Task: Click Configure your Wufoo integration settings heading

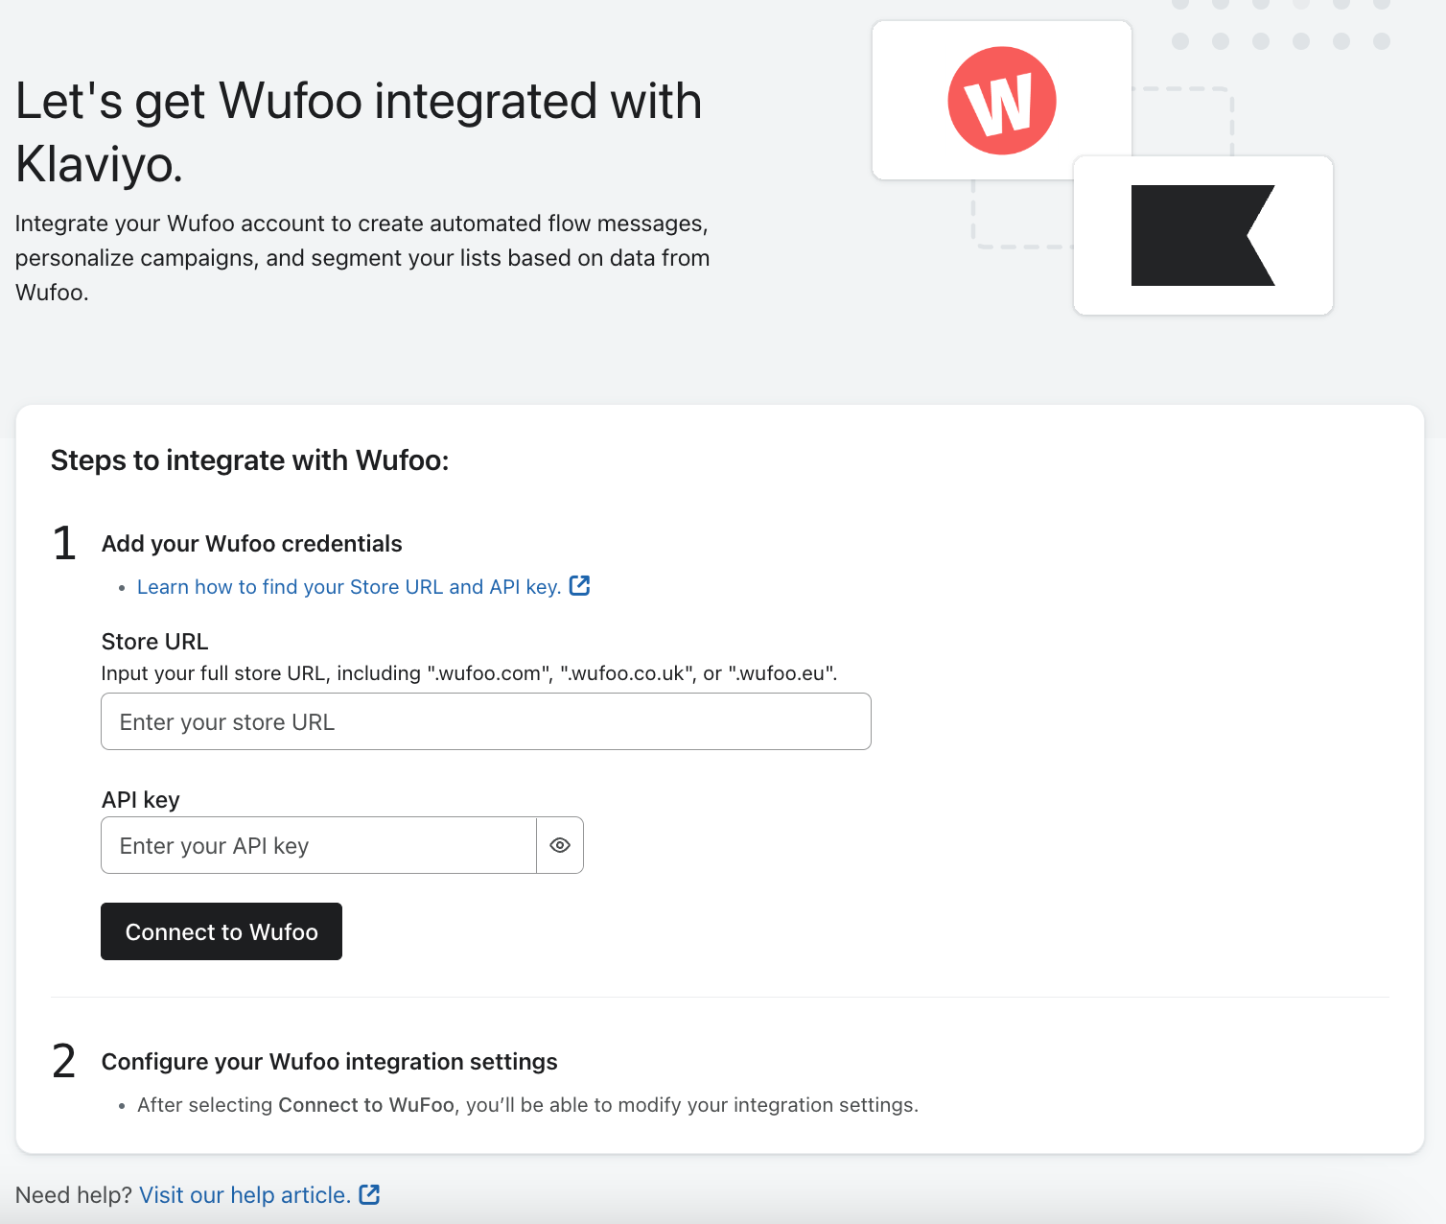Action: click(329, 1062)
